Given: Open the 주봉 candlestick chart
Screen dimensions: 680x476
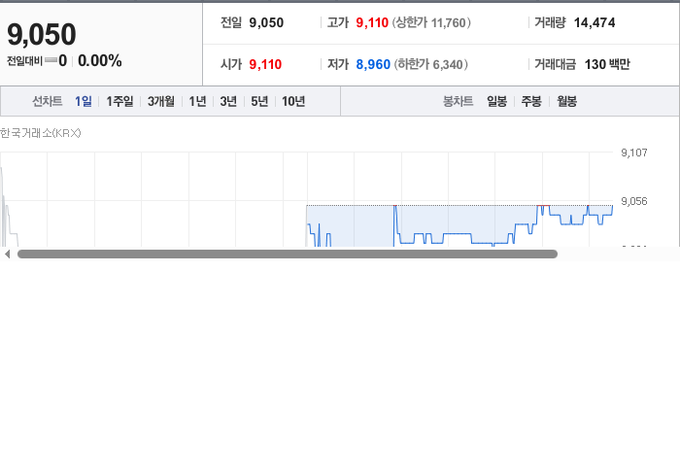Looking at the screenshot, I should pos(531,101).
